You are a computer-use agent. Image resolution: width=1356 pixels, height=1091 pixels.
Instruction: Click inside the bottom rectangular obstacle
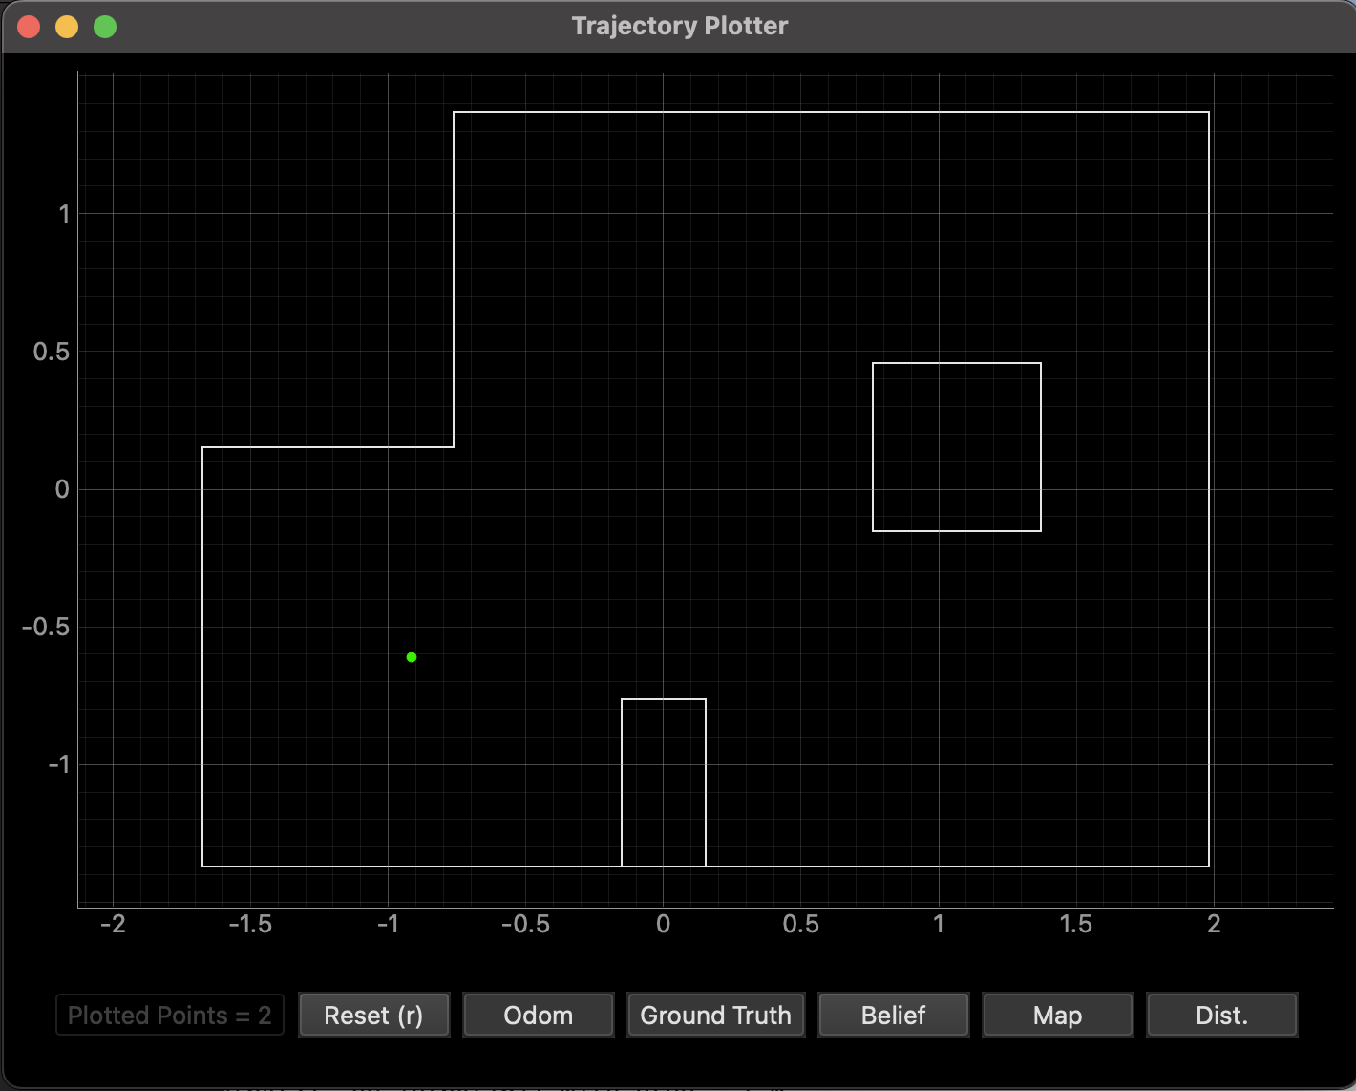click(x=664, y=783)
